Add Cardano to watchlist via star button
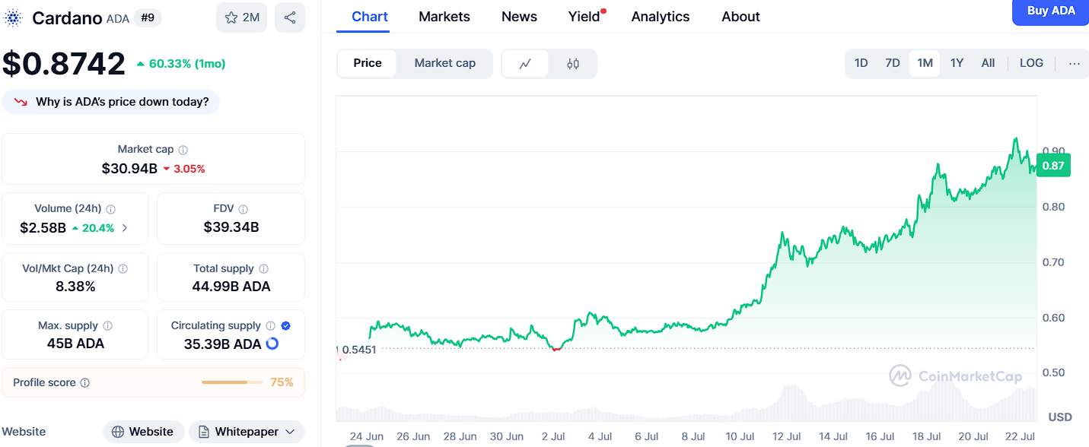Viewport: 1089px width, 447px height. (x=241, y=17)
